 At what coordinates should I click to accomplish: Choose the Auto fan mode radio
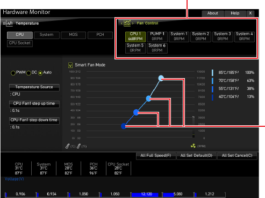click(x=40, y=73)
